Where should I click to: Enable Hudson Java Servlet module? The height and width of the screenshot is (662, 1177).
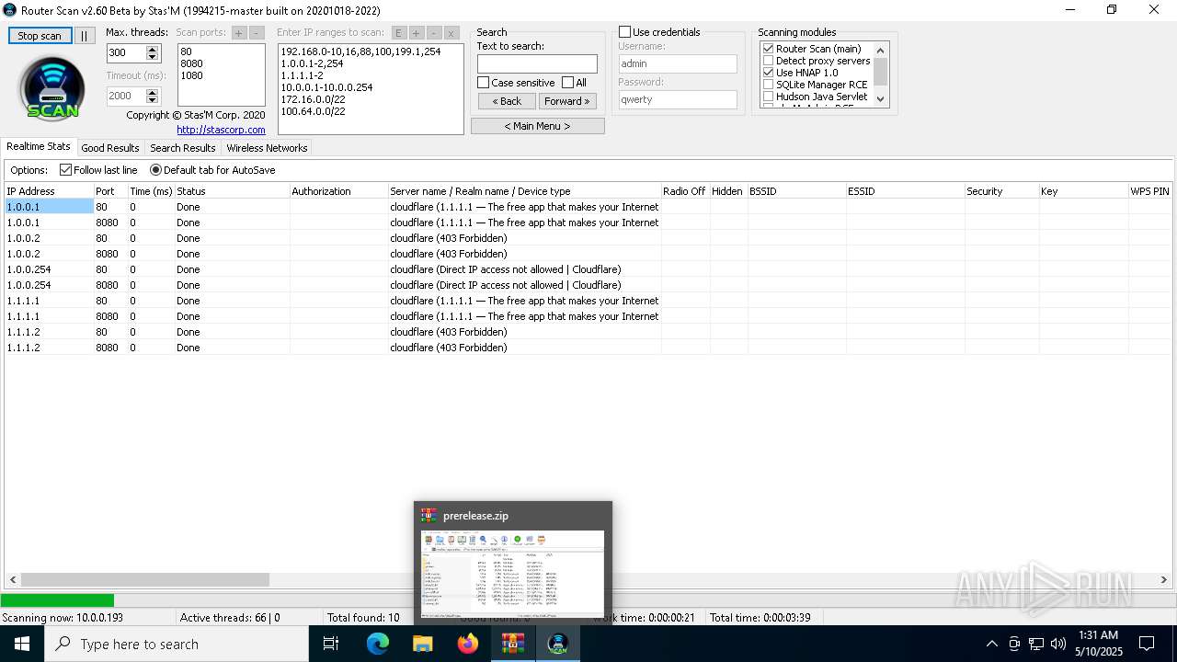click(768, 97)
